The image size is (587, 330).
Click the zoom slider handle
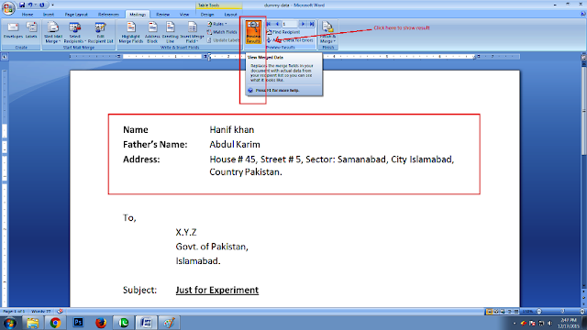tap(562, 312)
